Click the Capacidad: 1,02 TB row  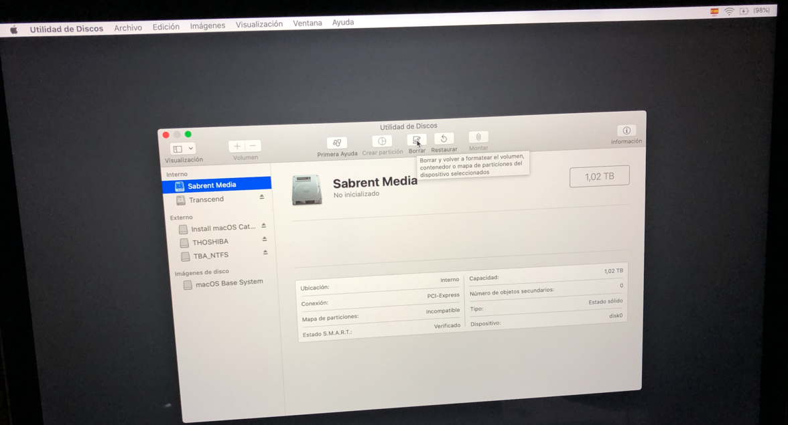click(x=545, y=274)
